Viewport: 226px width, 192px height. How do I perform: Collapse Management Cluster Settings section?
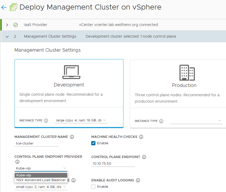click(x=7, y=37)
